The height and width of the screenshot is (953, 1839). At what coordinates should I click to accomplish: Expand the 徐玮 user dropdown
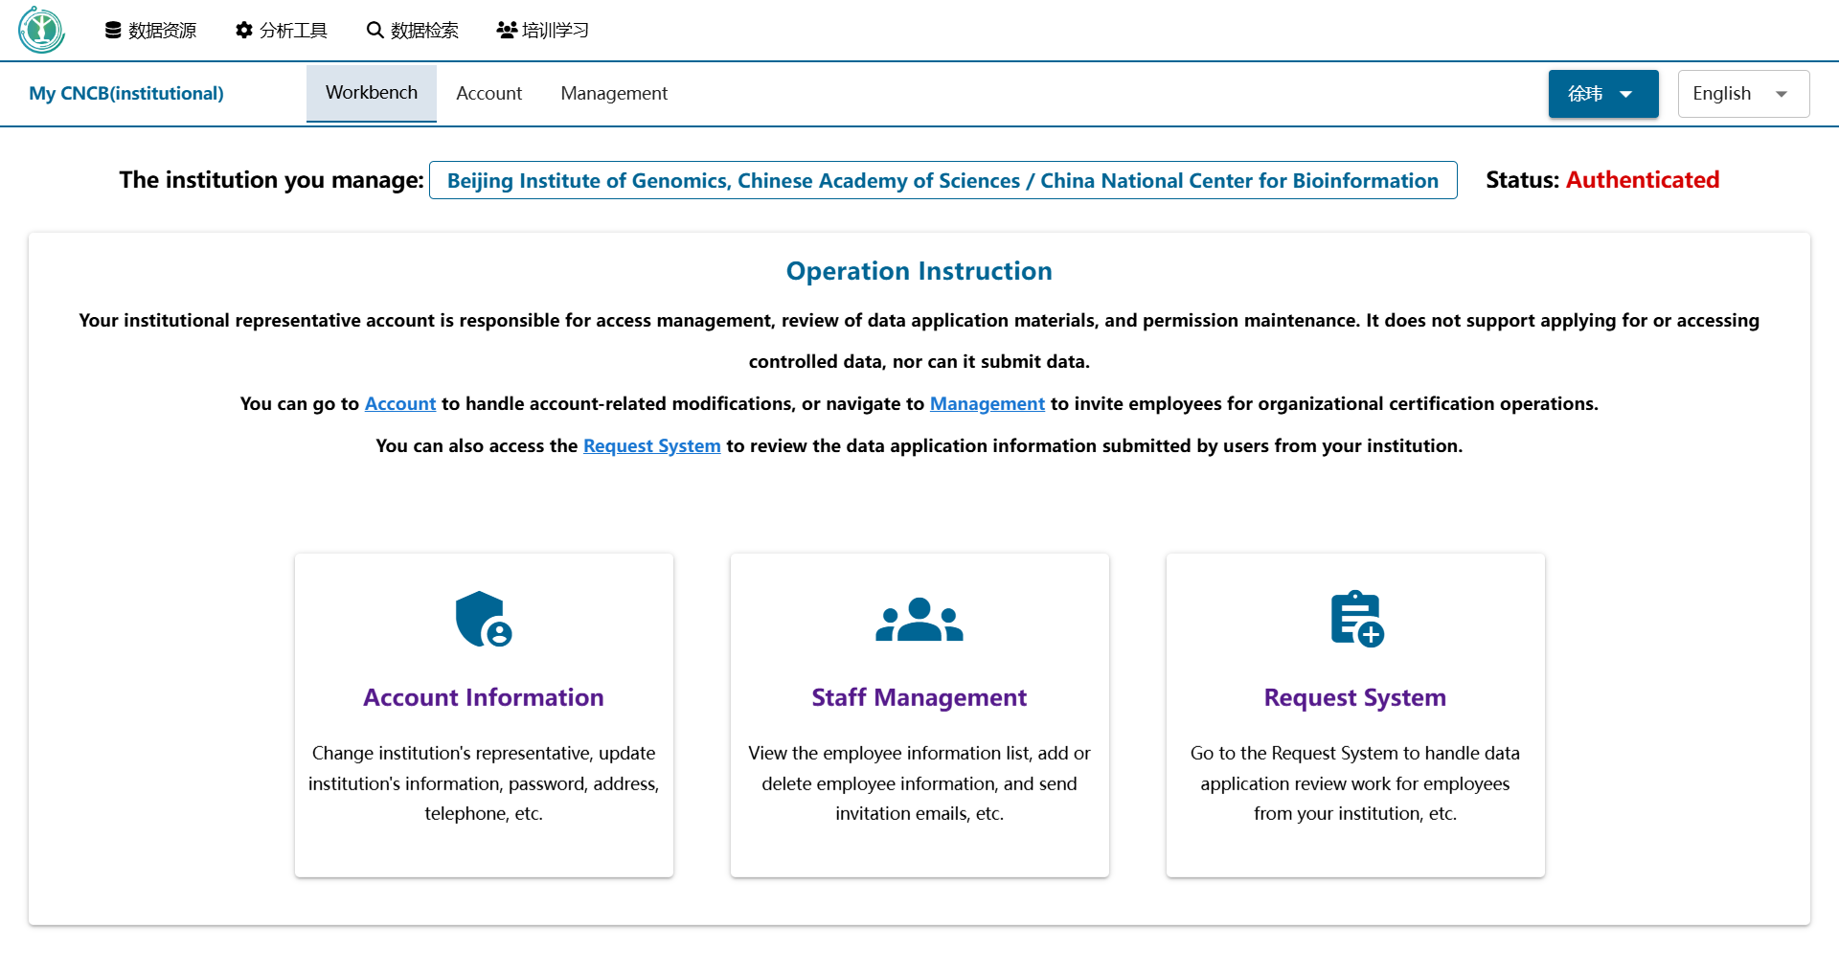click(x=1603, y=94)
